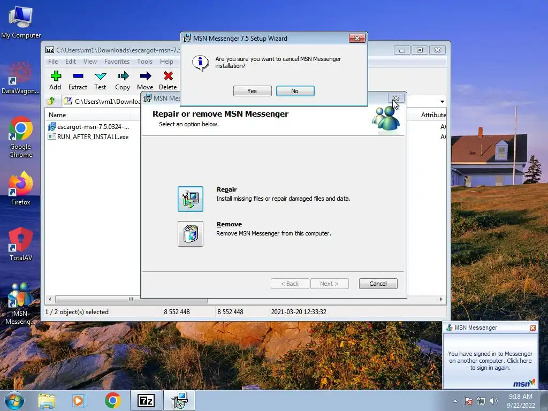Switch to the 7-Zip taskbar button
Viewport: 548px width, 411px height.
tap(146, 400)
